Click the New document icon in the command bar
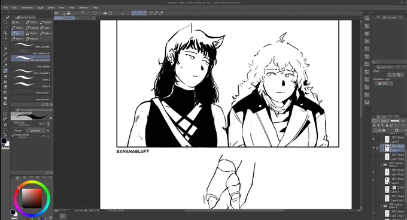The width and height of the screenshot is (407, 220). click(63, 13)
